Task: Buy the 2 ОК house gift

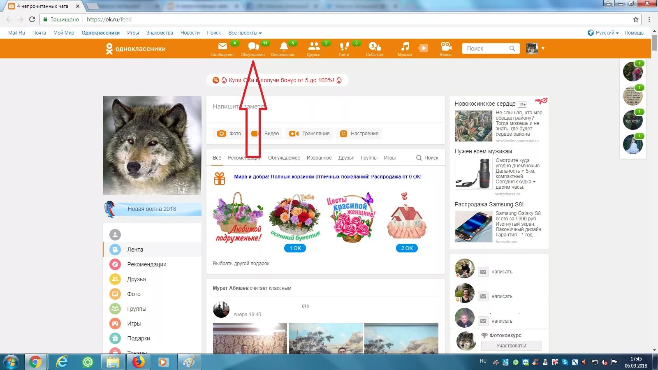Action: click(407, 248)
